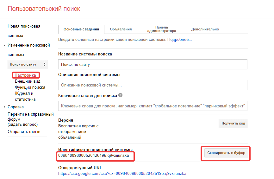Viewport: 274px width, 179px height.
Task: Open the Панель администратора tab
Action: [162, 29]
